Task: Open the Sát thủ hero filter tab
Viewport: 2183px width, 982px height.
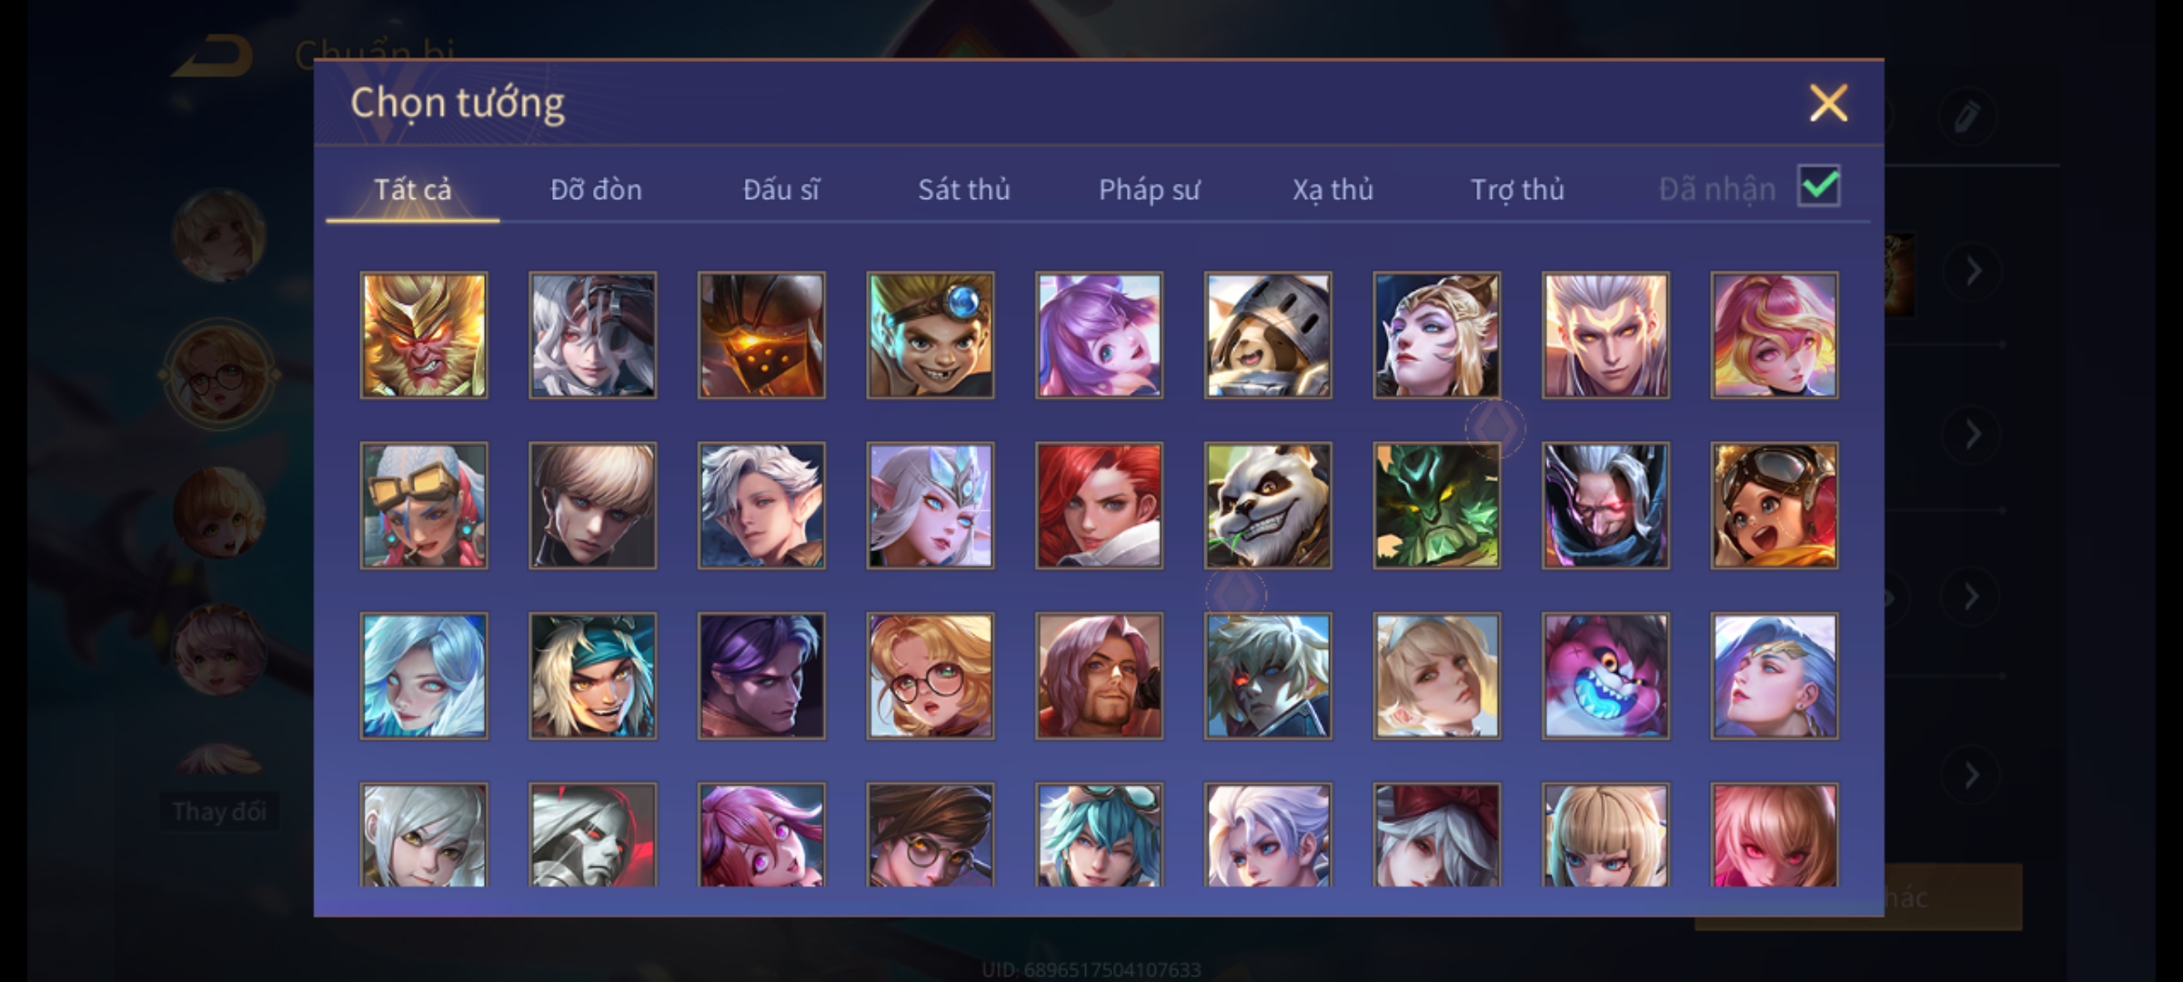Action: [x=964, y=189]
